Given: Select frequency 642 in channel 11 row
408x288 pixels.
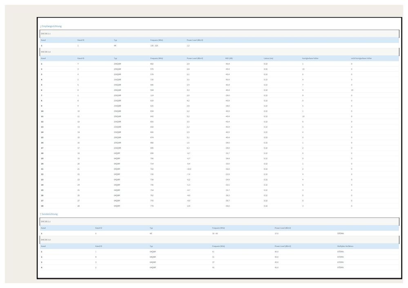Looking at the screenshot, I should pyautogui.click(x=152, y=116).
